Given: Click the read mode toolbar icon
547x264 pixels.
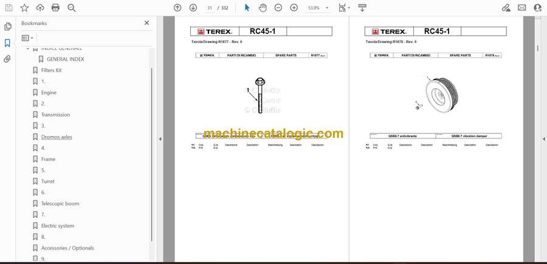Looking at the screenshot, I should coord(362,8).
